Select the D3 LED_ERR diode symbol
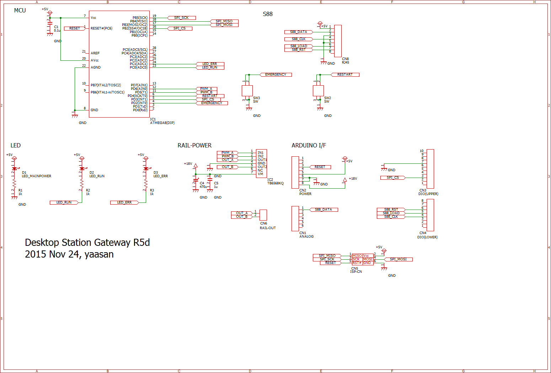551x373 pixels. [x=146, y=169]
